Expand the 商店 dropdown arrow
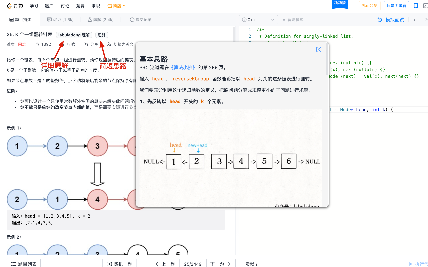Viewport: 428px width, 267px height. [x=123, y=6]
